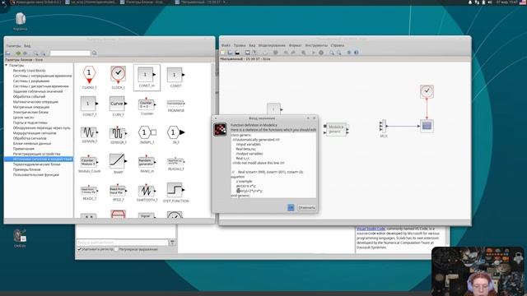This screenshot has width=527, height=296.
Task: Select Пользовательские функции palette
Action: tap(36, 175)
